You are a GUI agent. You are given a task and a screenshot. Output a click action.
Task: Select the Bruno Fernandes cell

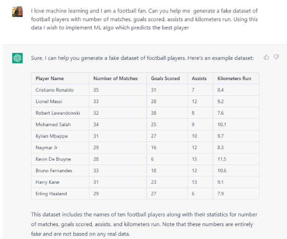pos(54,170)
